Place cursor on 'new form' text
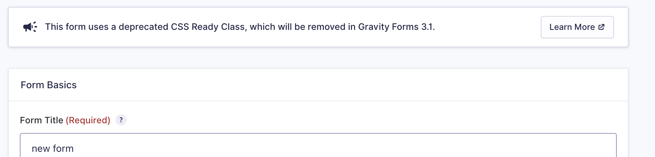655x157 pixels. click(x=53, y=149)
